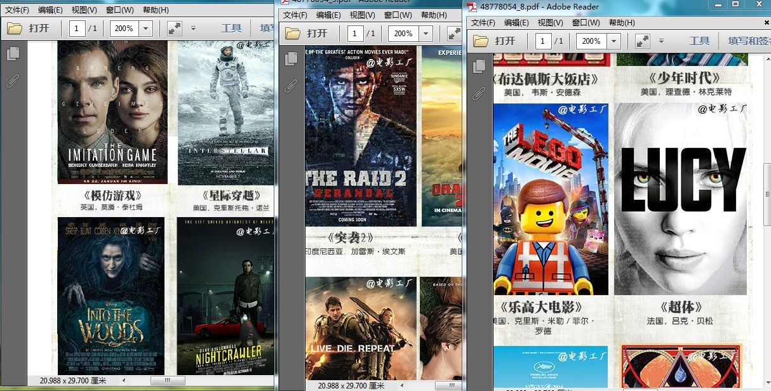The image size is (771, 391).
Task: Open 工具 pane in 48778054_8.pdf window
Action: tap(699, 41)
